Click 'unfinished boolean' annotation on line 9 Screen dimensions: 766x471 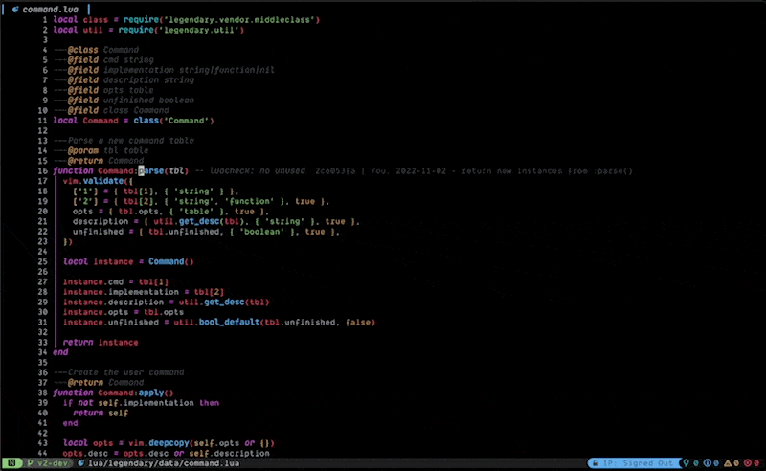click(148, 101)
